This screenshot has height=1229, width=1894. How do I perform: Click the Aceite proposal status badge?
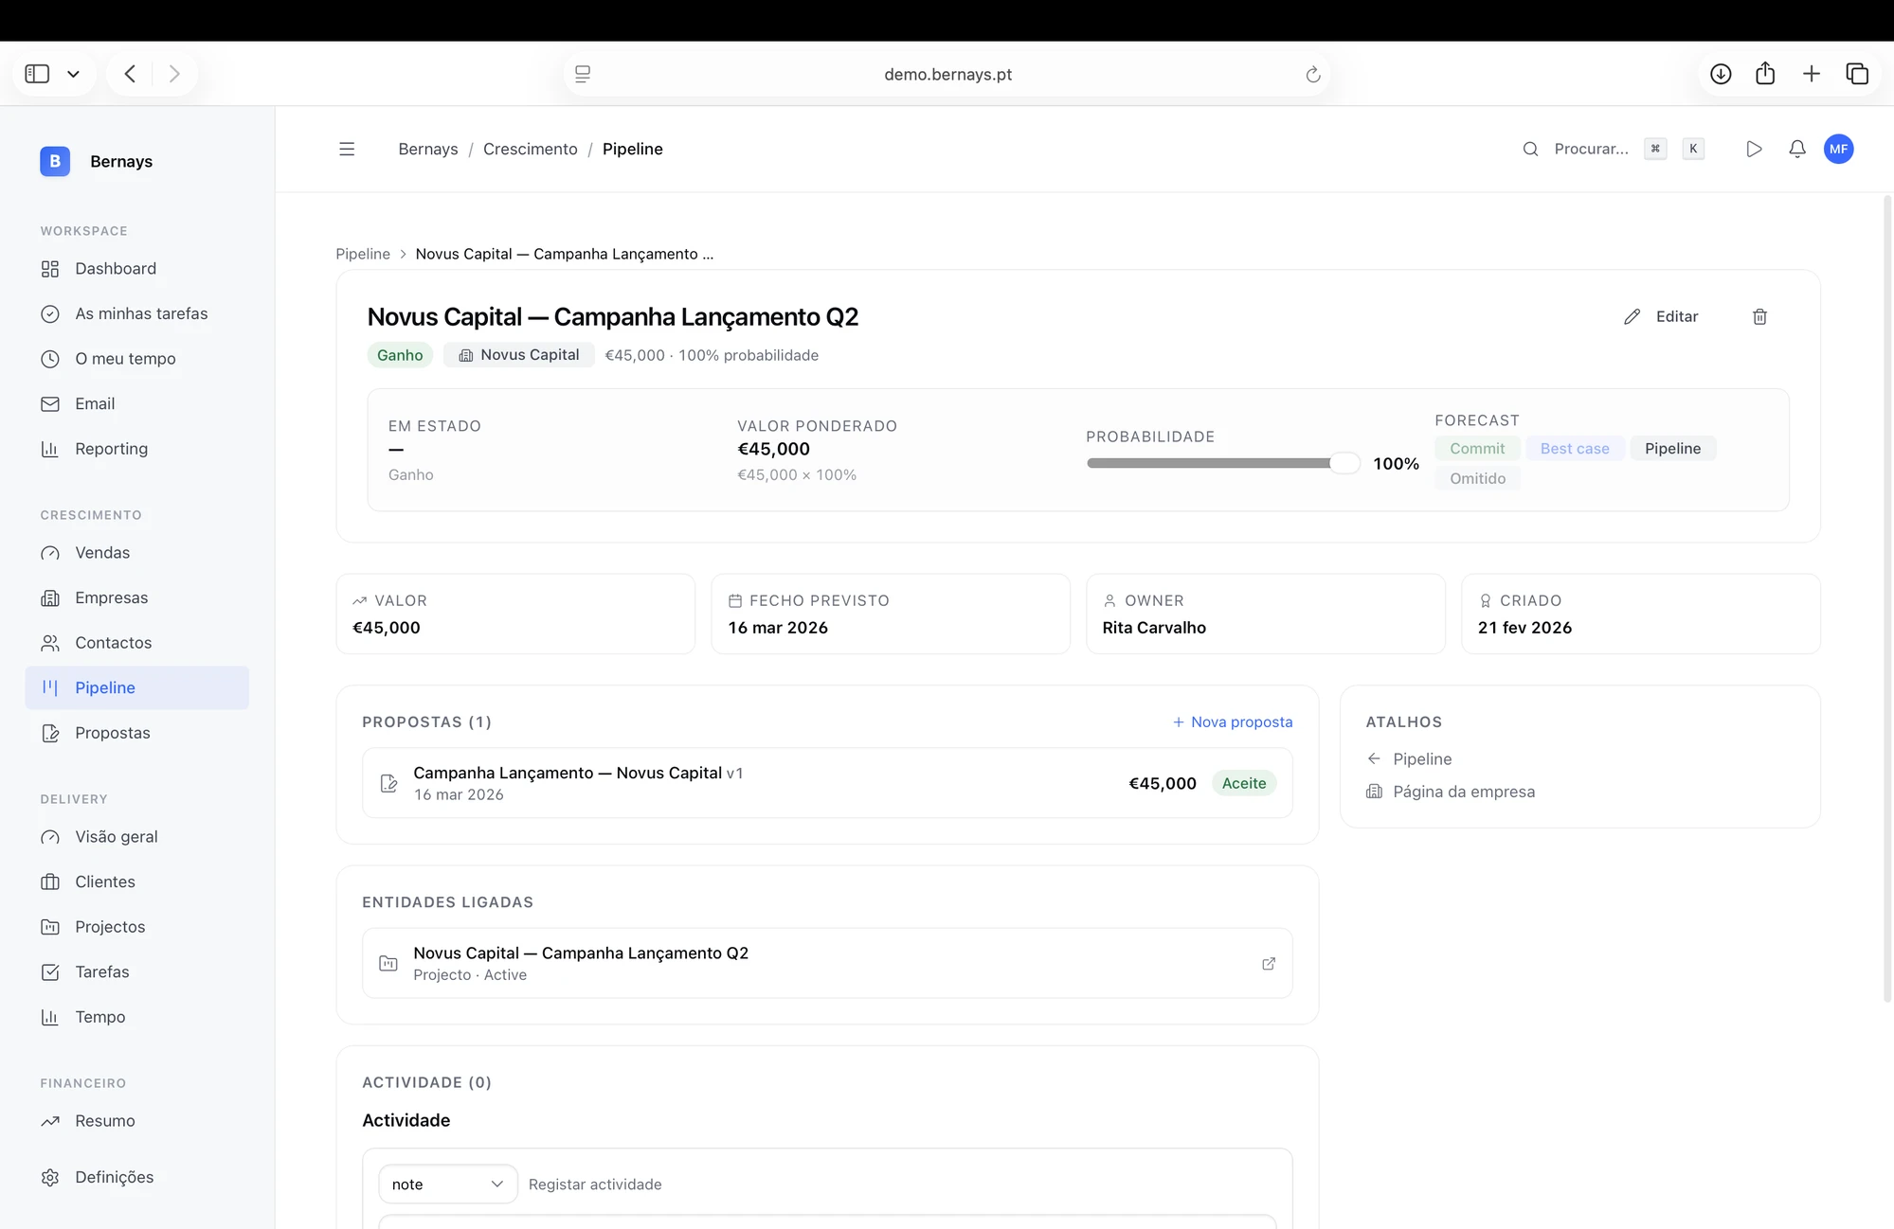(1244, 783)
